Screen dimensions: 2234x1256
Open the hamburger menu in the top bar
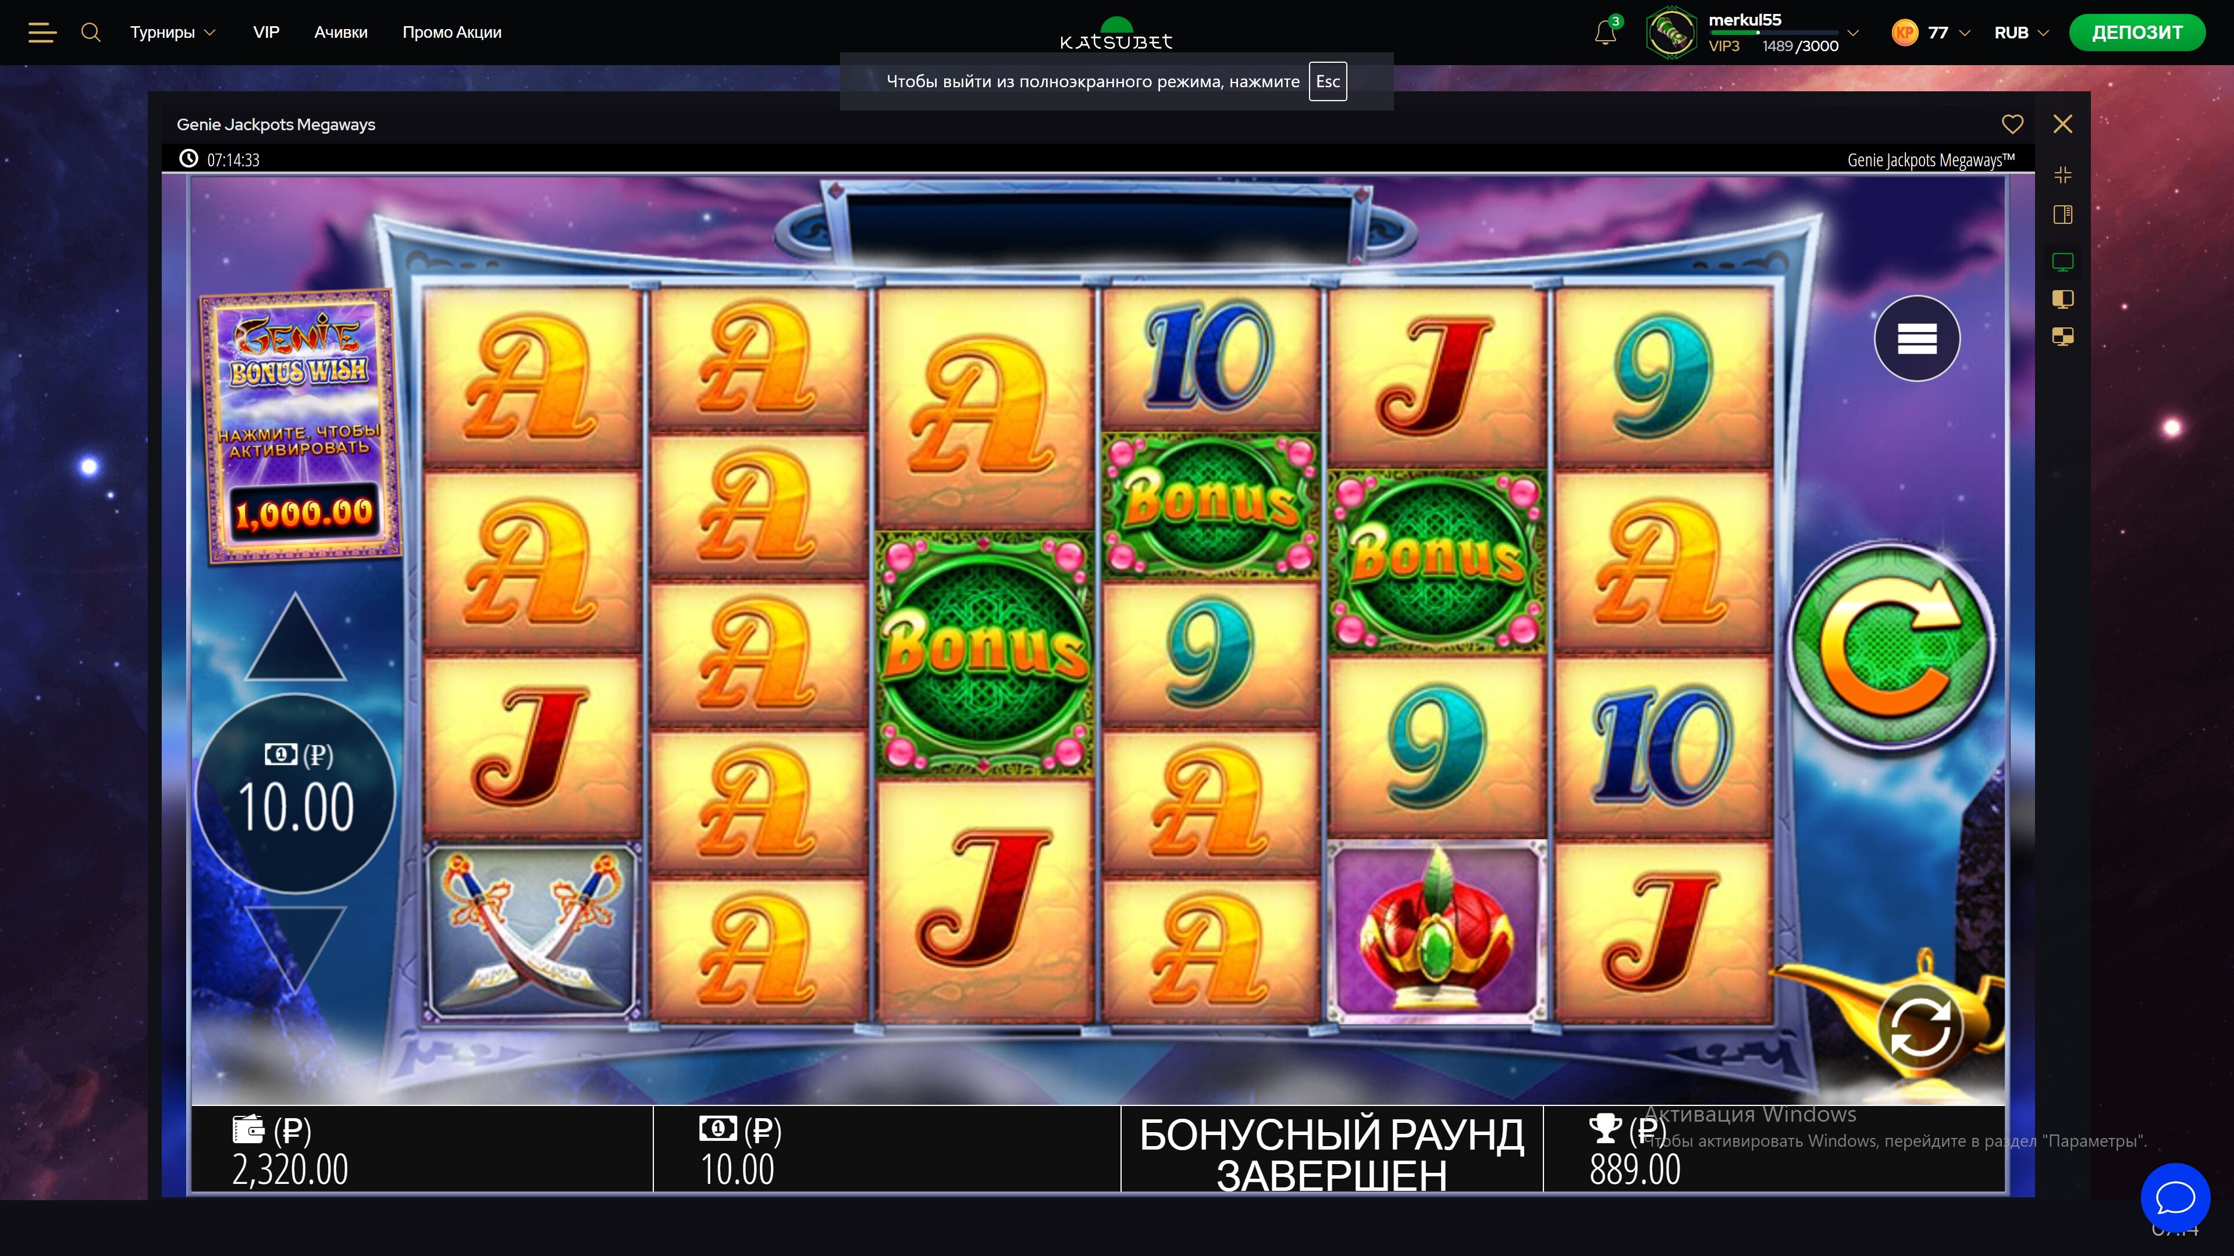42,33
